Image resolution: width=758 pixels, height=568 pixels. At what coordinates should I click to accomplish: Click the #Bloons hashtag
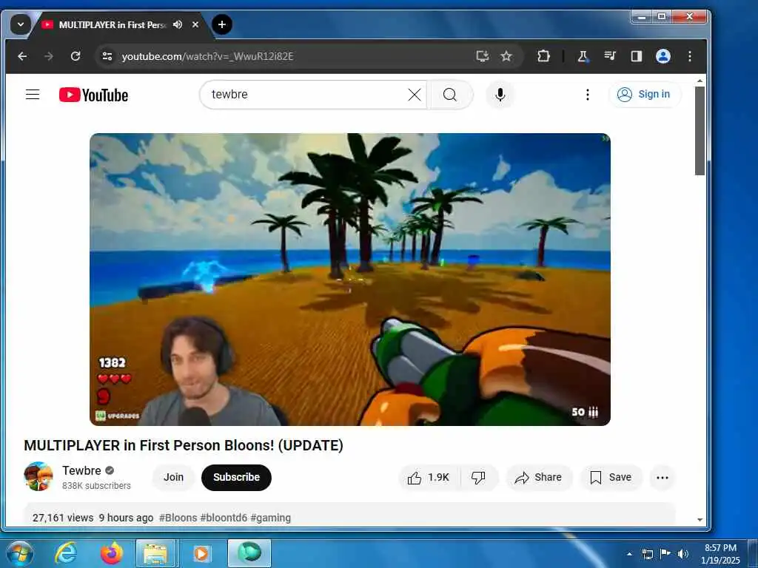[178, 518]
